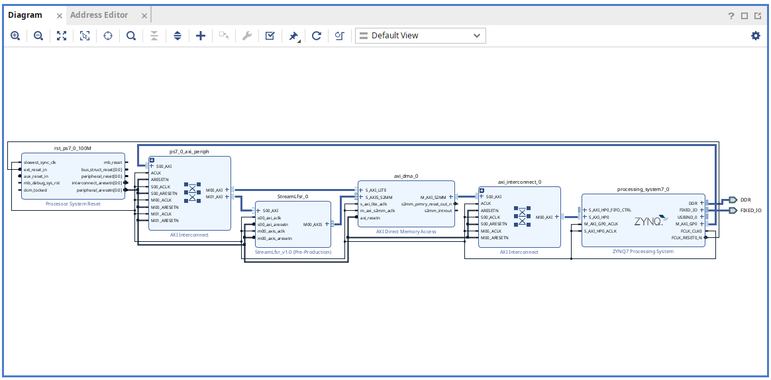
Task: Expand S_AXI_HP0_FIFO_CTRL on processing_system7_0
Action: (585, 210)
